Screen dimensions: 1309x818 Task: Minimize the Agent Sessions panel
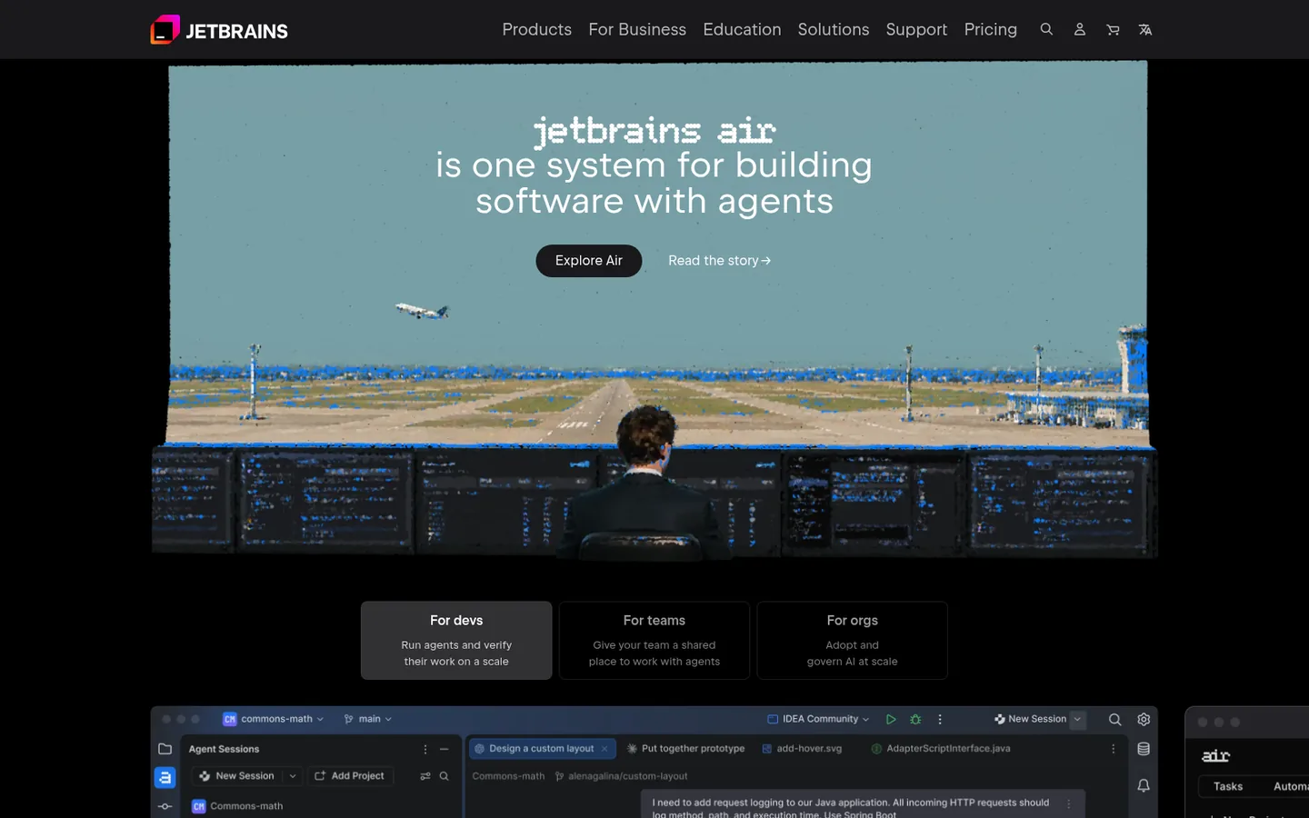(x=444, y=749)
